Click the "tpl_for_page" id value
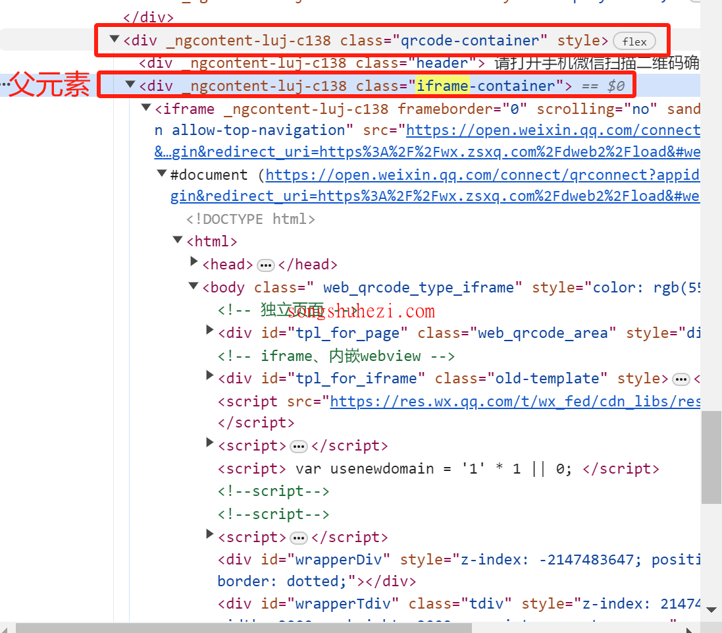 (x=348, y=333)
